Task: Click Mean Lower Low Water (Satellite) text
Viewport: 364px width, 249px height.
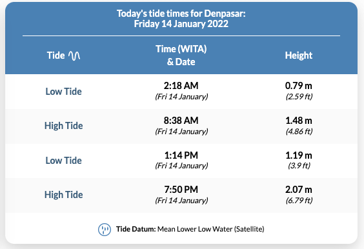Action: click(211, 229)
